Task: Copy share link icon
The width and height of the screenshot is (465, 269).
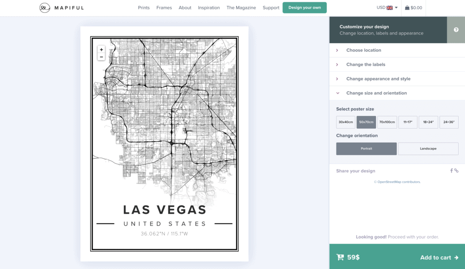Action: point(456,171)
